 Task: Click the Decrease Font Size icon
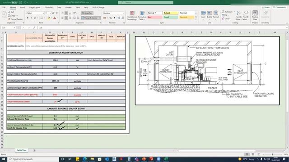click(57, 13)
